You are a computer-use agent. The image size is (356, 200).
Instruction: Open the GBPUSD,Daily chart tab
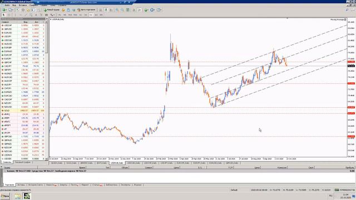[x=232, y=163]
